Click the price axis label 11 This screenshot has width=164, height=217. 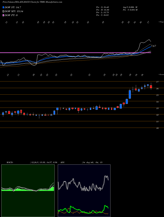157,122
